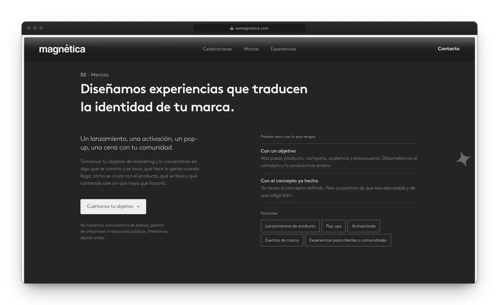
Task: Click the Formatos label
Action: point(269,213)
